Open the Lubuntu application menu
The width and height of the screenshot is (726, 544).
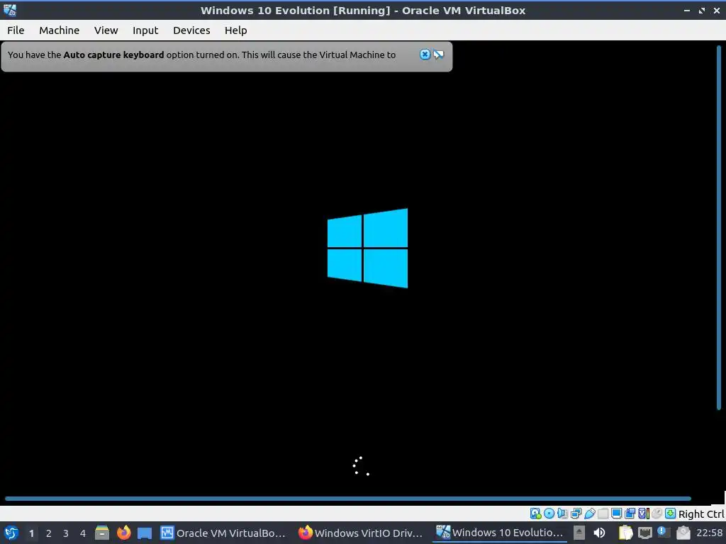(11, 533)
